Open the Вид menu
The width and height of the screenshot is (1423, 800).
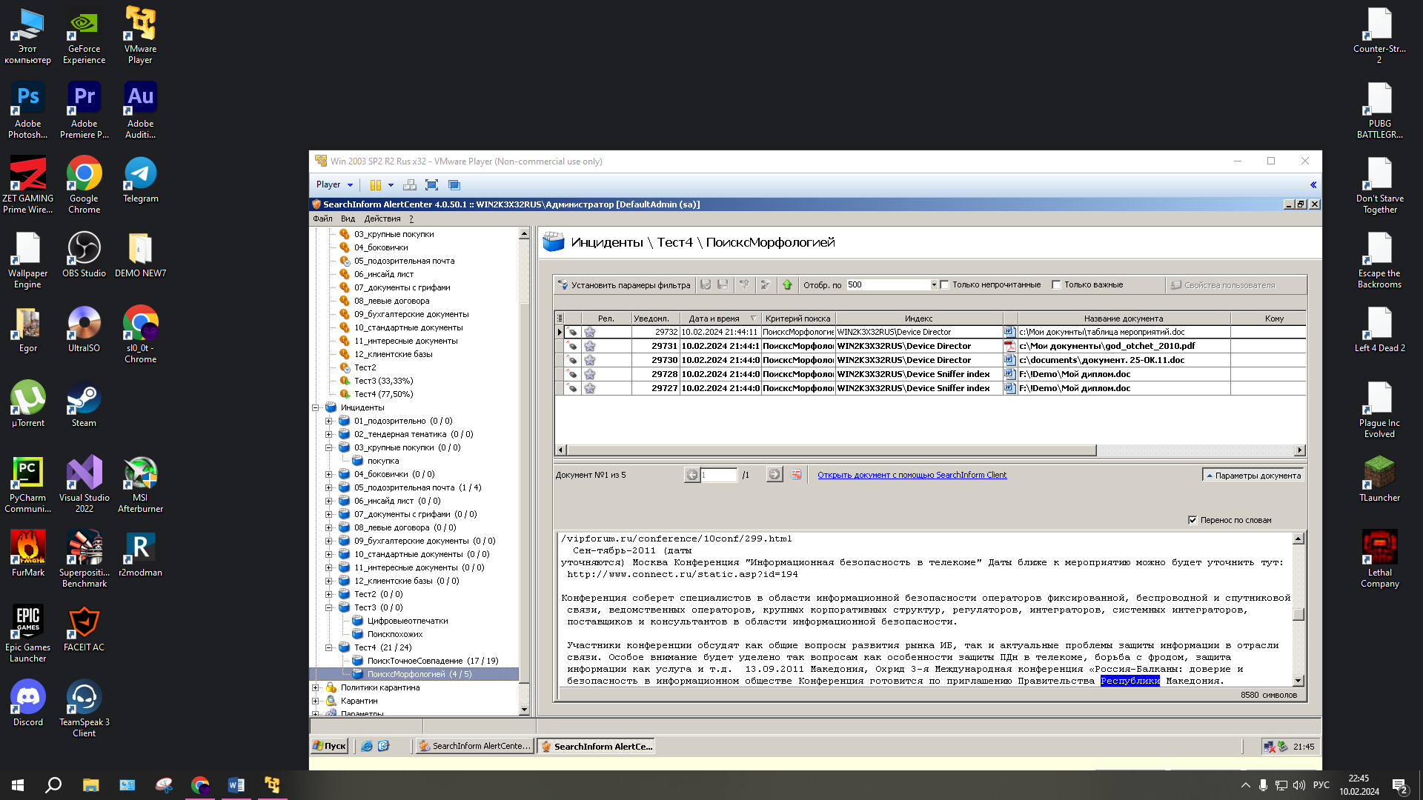[x=348, y=219]
